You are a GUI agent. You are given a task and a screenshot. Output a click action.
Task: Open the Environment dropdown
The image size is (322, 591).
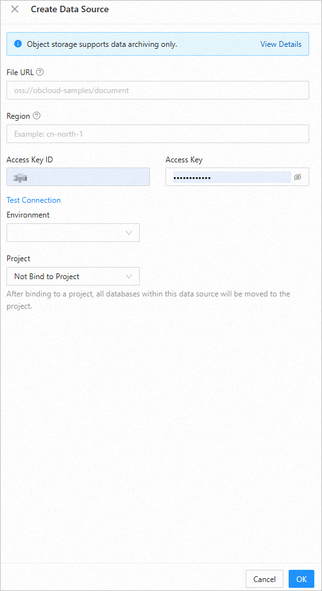click(73, 232)
